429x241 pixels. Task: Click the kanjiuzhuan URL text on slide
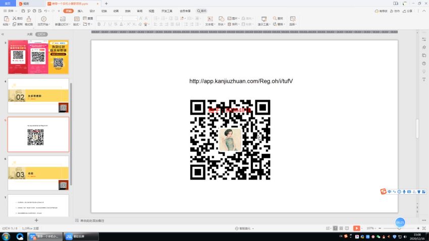click(x=241, y=81)
